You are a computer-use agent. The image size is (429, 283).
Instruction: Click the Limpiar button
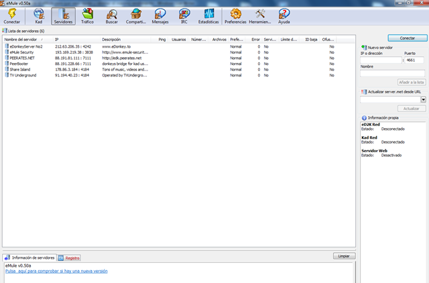click(344, 256)
